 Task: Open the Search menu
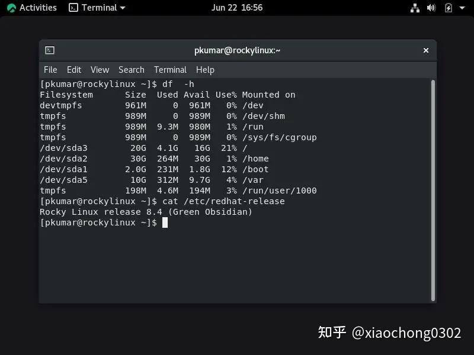(131, 70)
